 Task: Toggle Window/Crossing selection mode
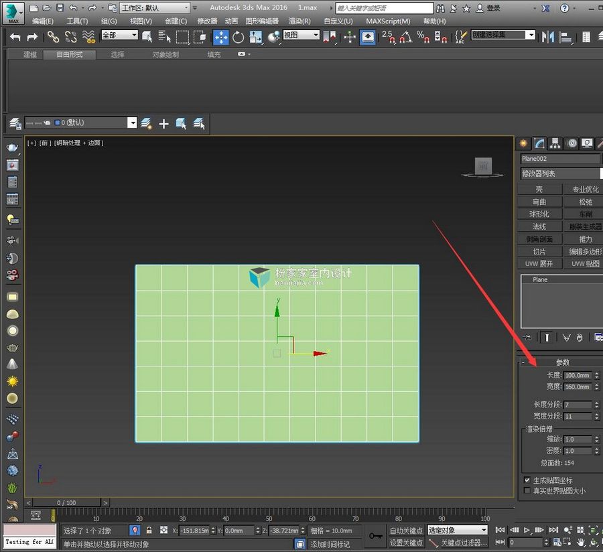[x=200, y=38]
